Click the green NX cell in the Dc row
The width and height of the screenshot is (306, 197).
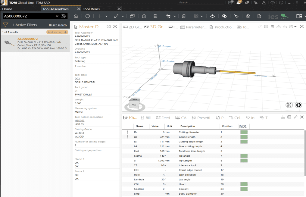(x=244, y=132)
